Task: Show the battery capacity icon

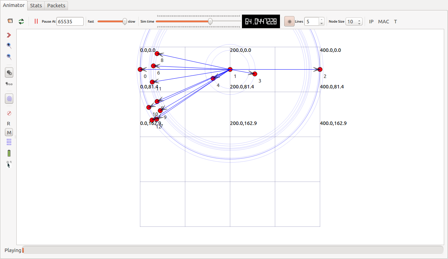Action: tap(9, 153)
